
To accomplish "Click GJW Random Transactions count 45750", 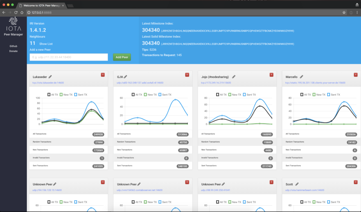I will [x=183, y=142].
